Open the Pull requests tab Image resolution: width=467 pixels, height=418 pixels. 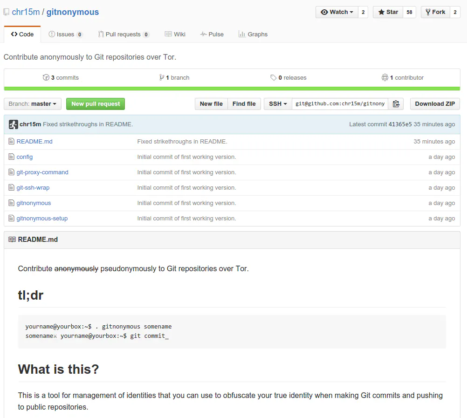coord(124,34)
